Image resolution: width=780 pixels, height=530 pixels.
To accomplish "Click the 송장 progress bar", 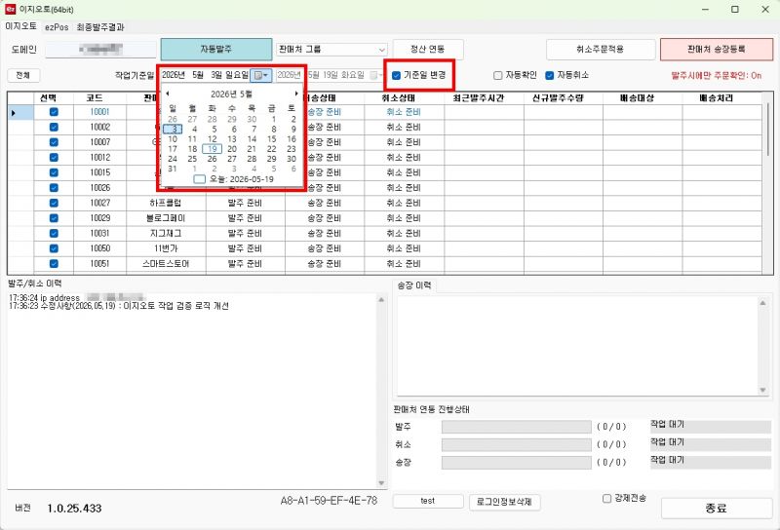I will click(x=517, y=463).
